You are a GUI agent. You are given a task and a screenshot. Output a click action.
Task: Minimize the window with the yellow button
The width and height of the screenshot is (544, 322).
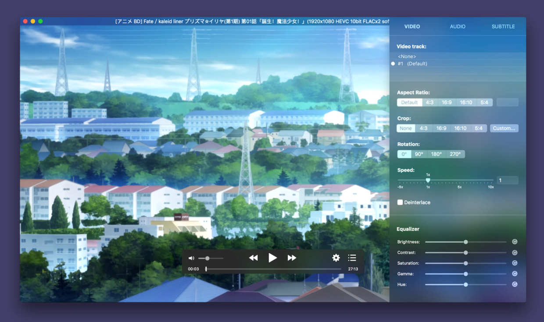33,21
